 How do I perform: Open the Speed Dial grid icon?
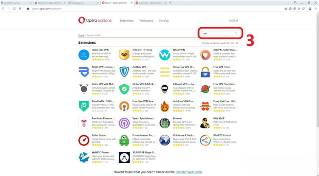click(20, 9)
